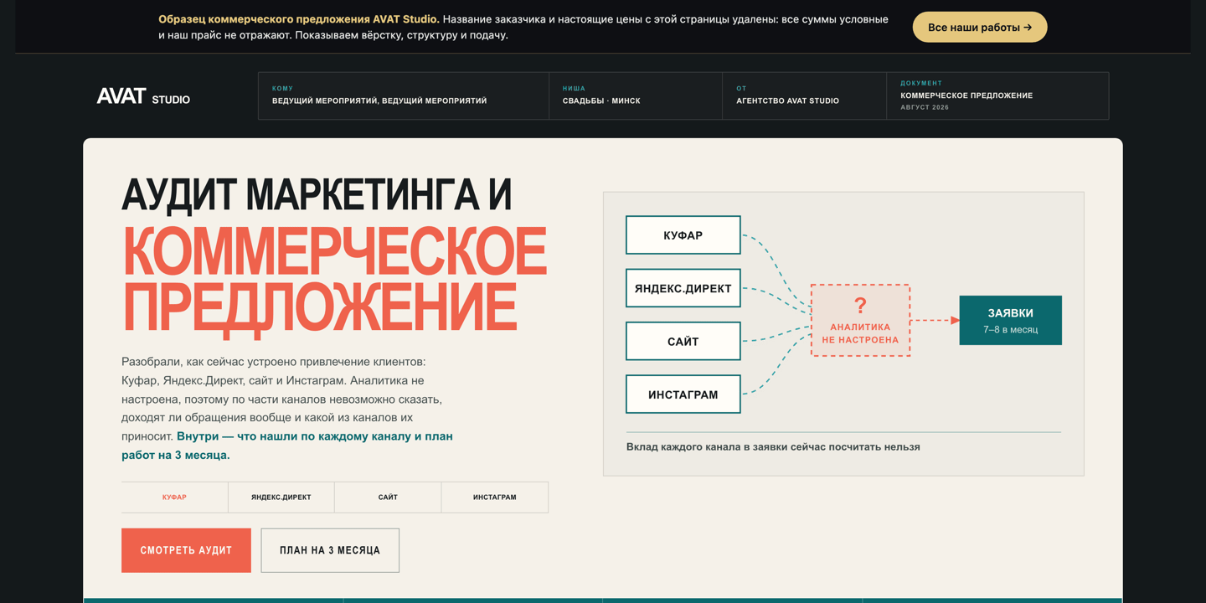
Task: Click the Сайт box in the diagram
Action: pyautogui.click(x=683, y=342)
